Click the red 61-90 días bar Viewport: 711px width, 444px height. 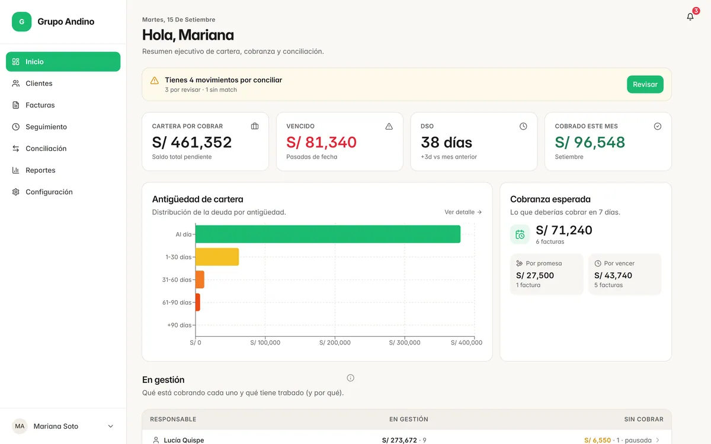198,302
